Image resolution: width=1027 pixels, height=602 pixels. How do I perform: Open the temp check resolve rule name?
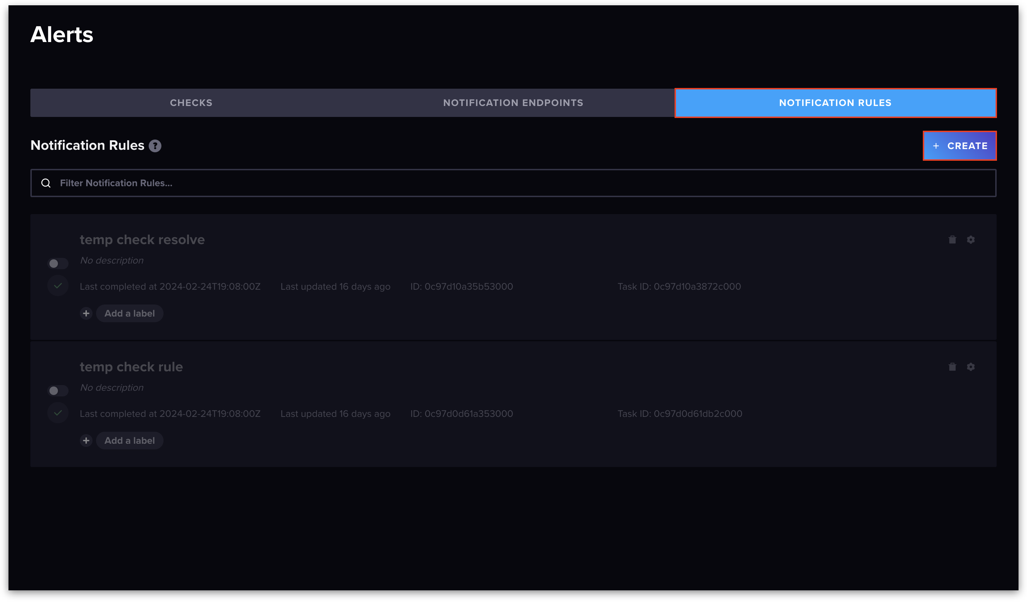coord(142,240)
